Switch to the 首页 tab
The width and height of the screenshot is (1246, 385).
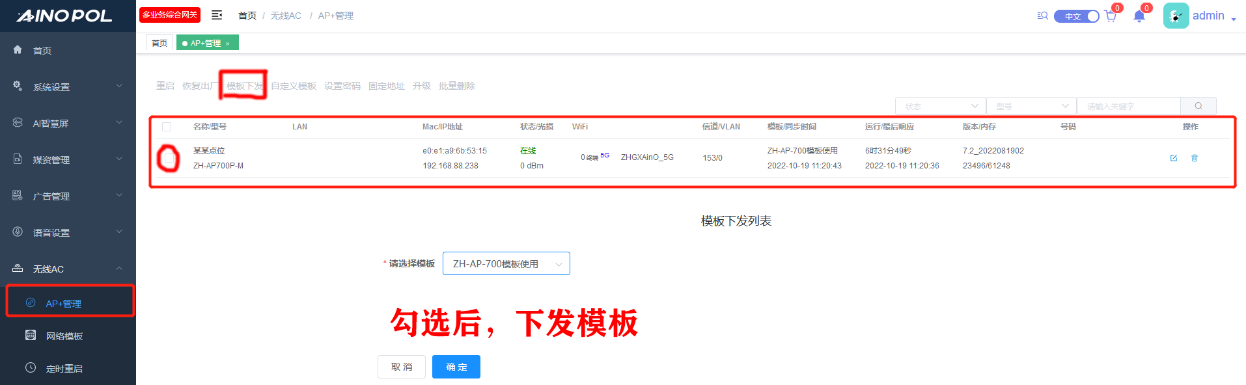coord(159,43)
